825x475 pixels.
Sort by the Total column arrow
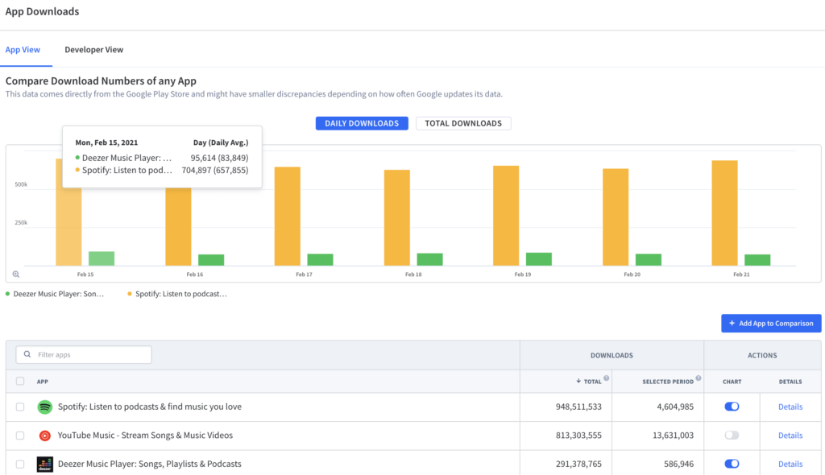578,382
